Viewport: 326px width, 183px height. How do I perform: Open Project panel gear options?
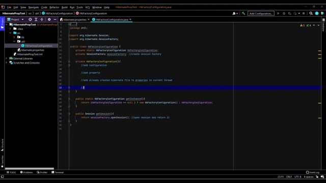point(49,19)
